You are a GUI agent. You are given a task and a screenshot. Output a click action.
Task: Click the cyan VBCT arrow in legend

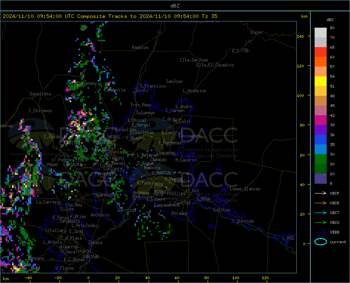pos(320,213)
